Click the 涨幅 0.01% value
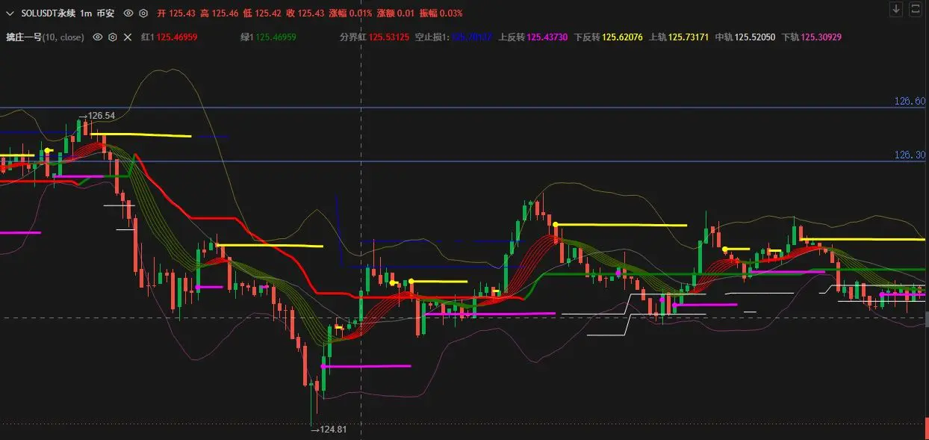The image size is (929, 440). click(350, 13)
